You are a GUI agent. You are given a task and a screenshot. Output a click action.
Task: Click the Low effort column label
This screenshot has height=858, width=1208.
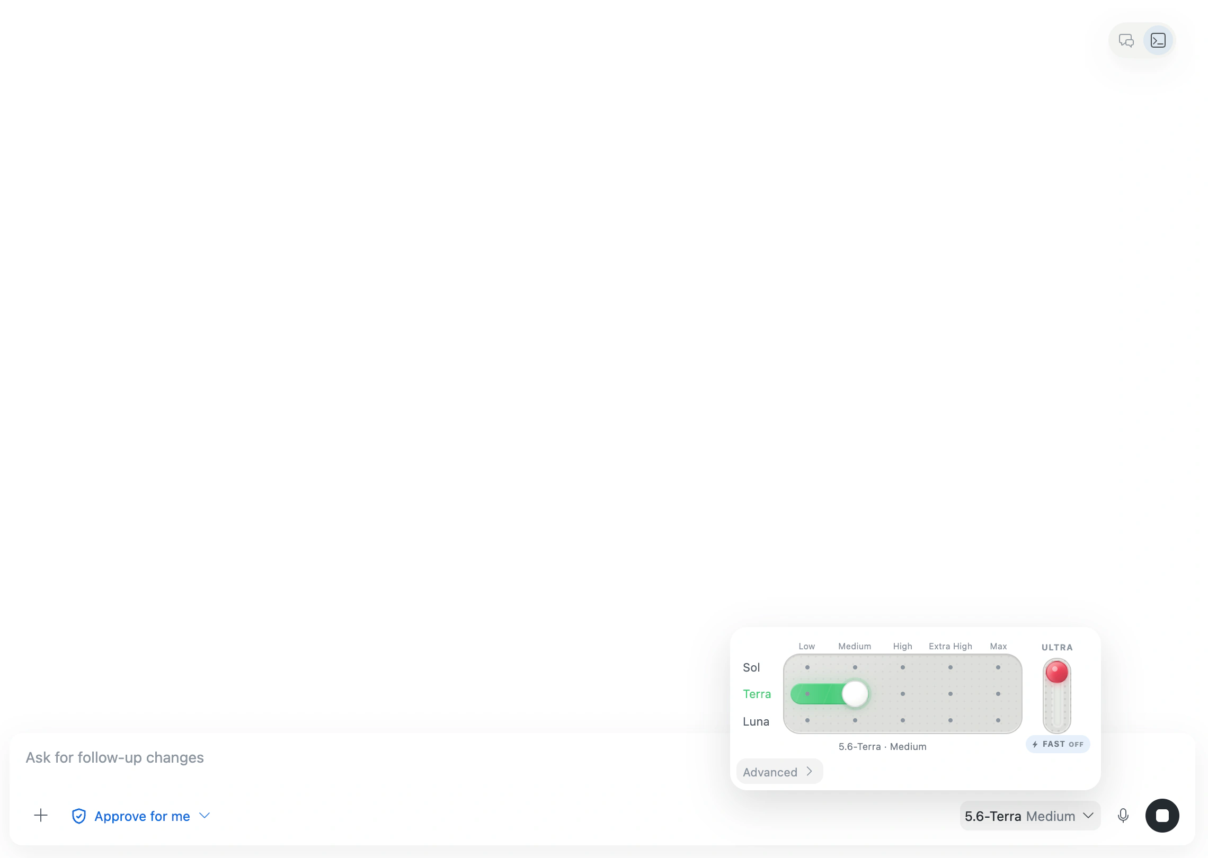click(807, 646)
